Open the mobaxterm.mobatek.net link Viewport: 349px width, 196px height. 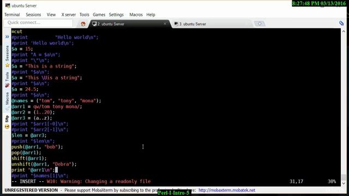click(227, 190)
